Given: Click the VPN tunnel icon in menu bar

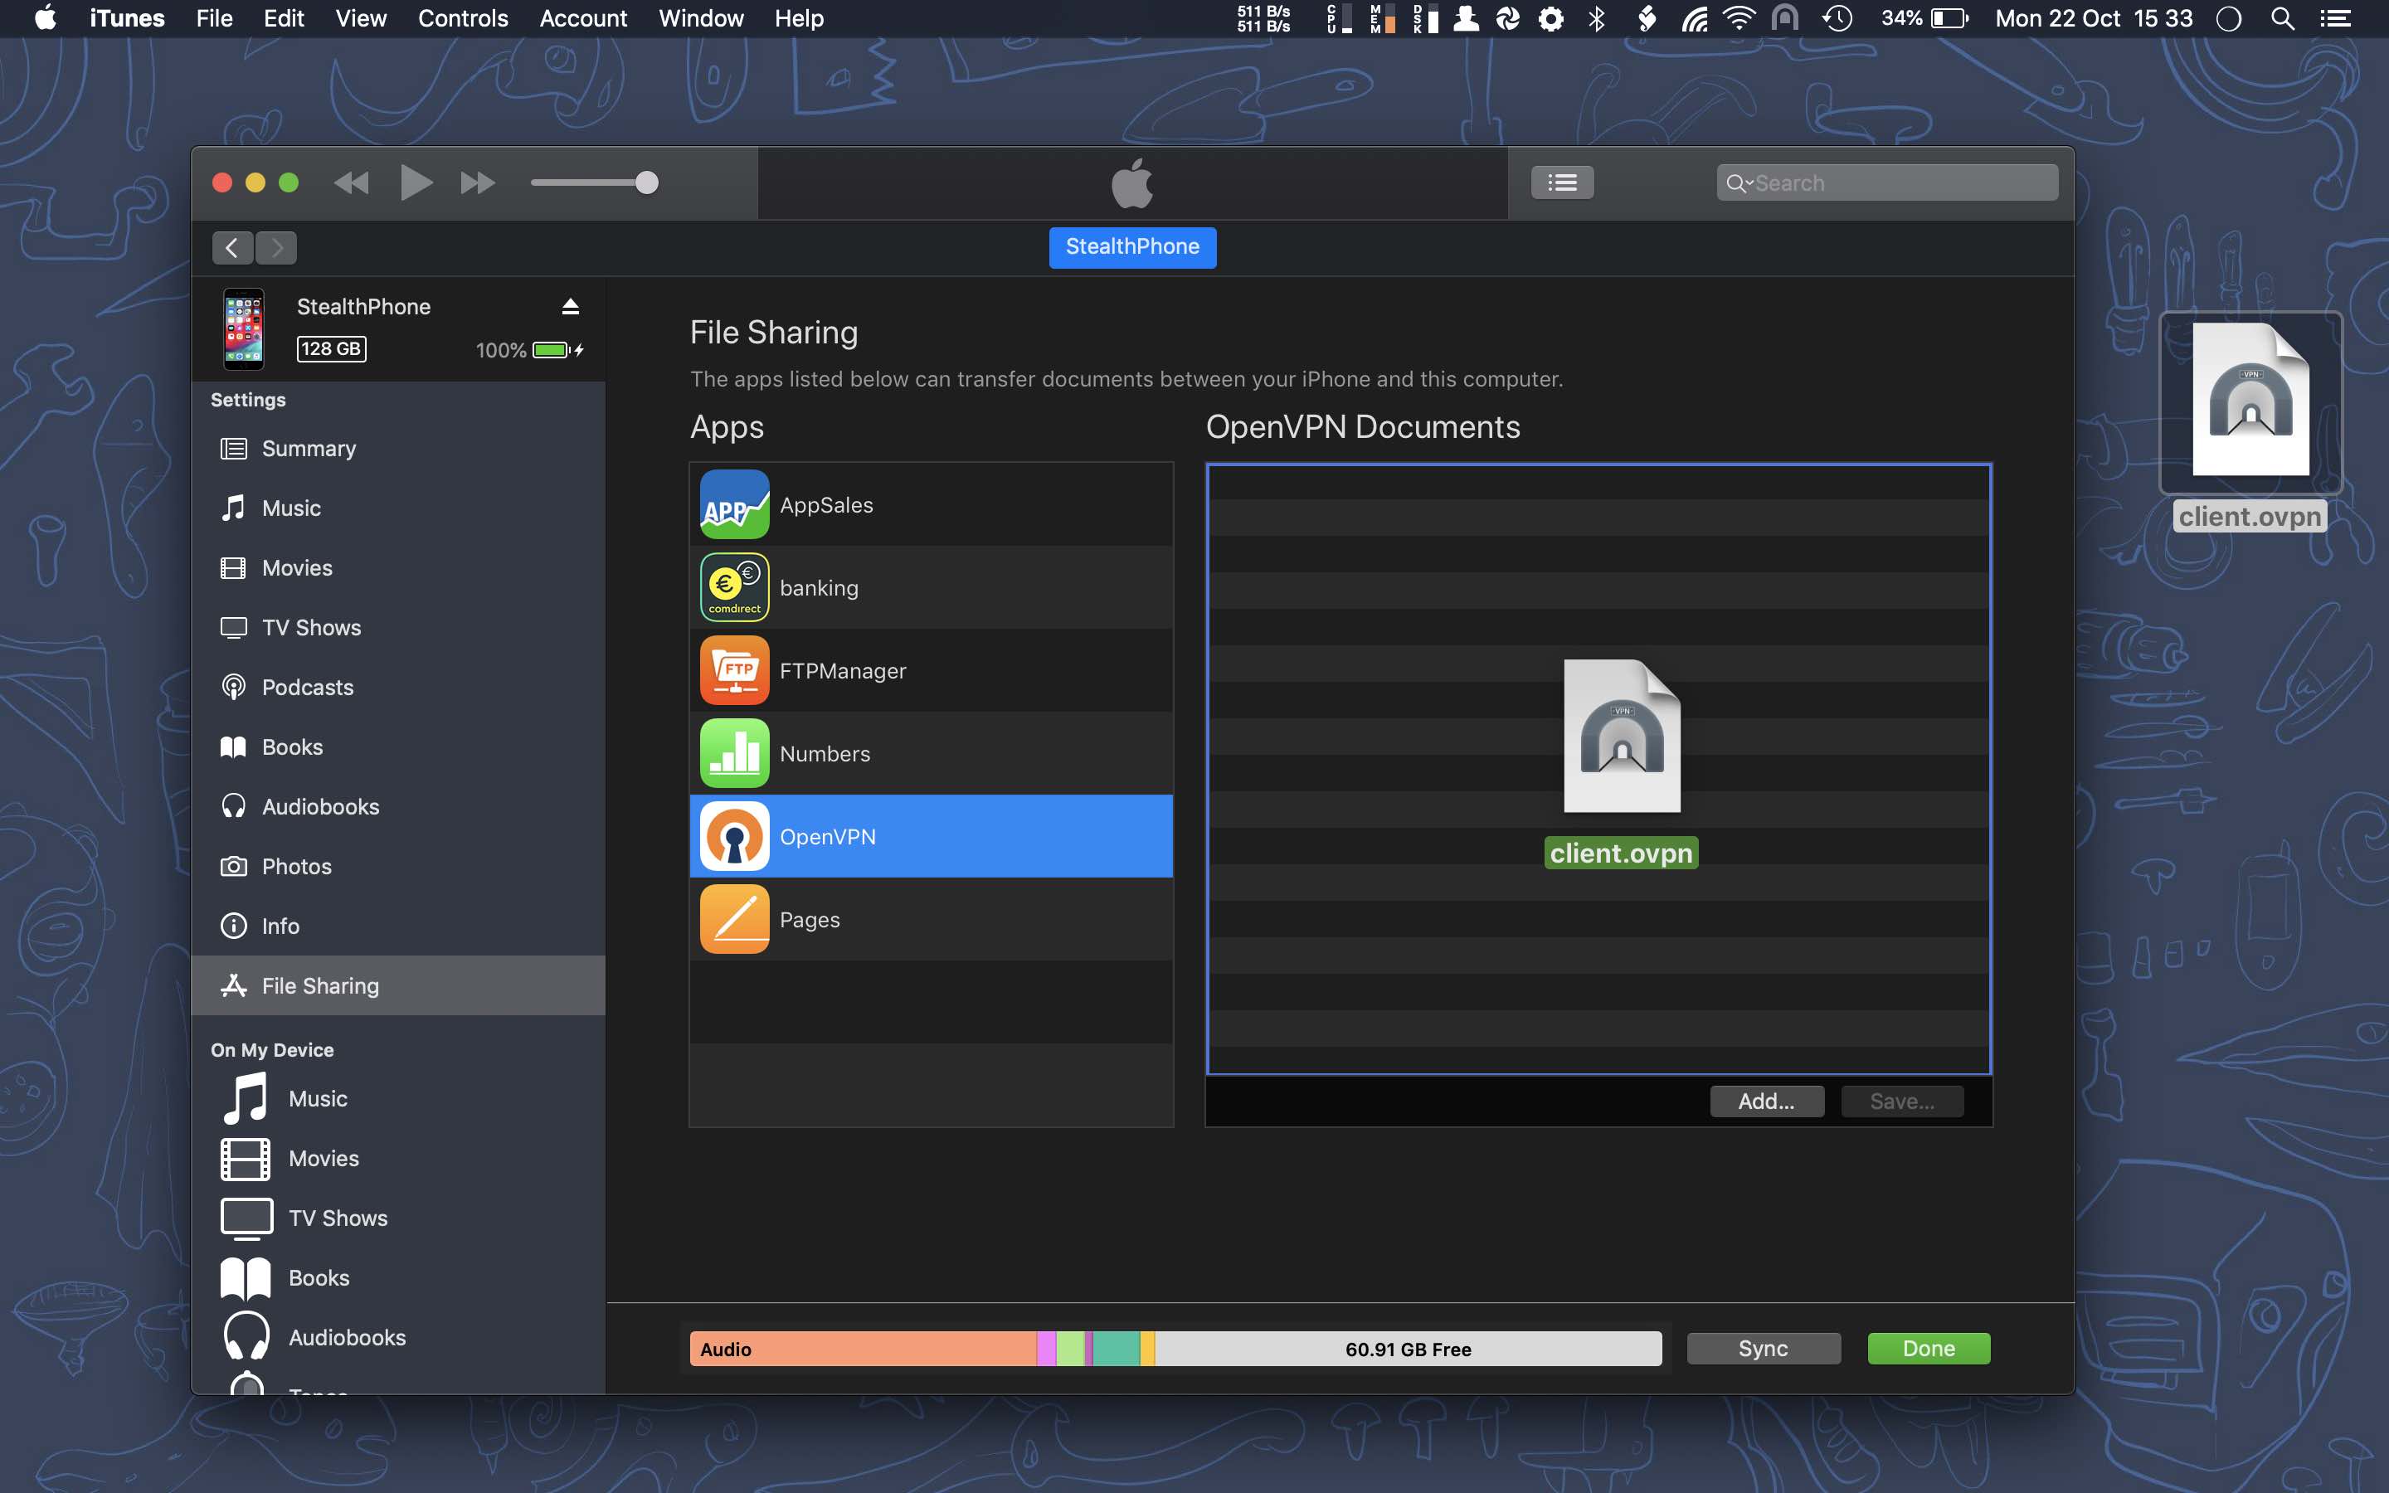Looking at the screenshot, I should pos(1785,19).
